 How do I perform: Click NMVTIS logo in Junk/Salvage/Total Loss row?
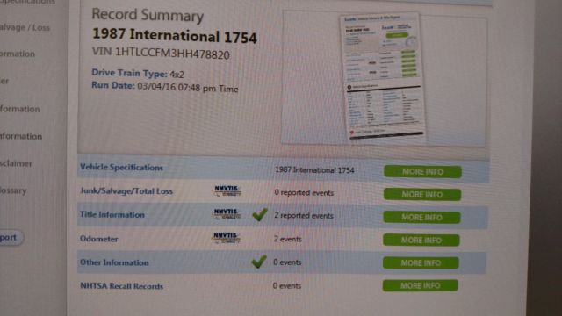(227, 190)
